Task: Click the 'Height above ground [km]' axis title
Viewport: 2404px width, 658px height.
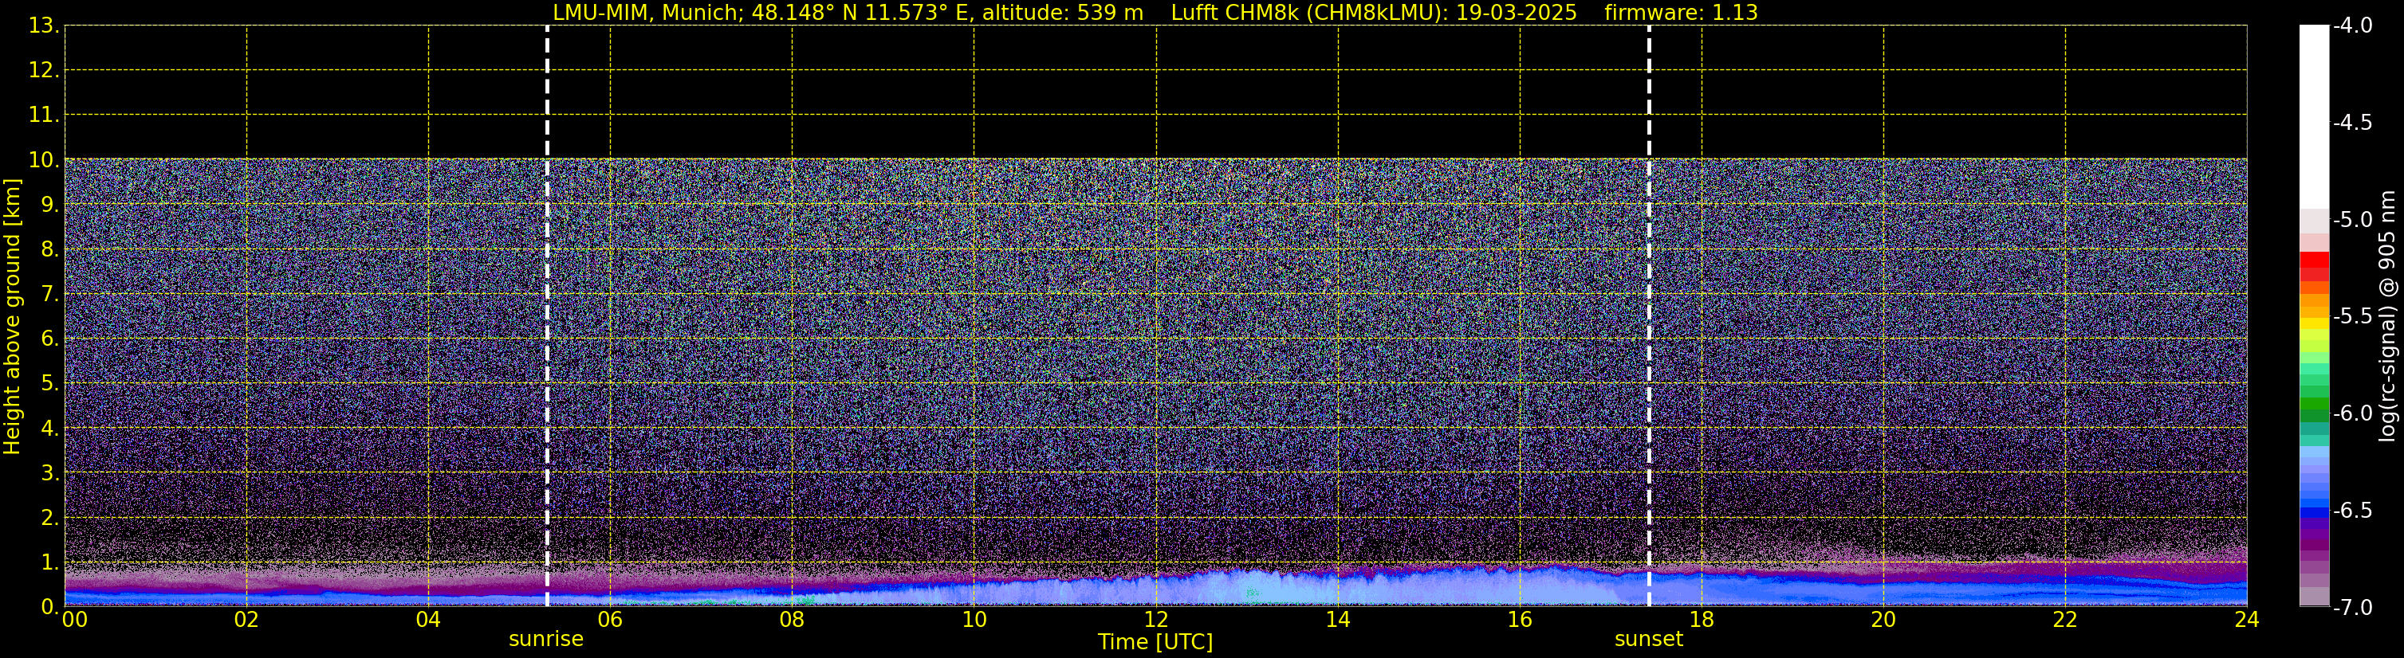Action: 12,316
